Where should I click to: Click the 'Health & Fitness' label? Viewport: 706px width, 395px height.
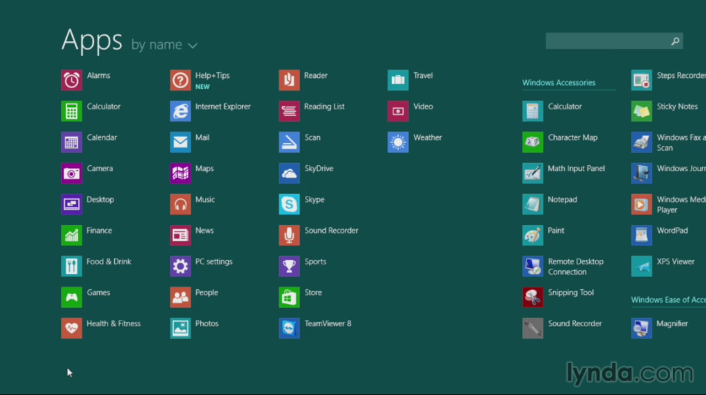pyautogui.click(x=114, y=323)
